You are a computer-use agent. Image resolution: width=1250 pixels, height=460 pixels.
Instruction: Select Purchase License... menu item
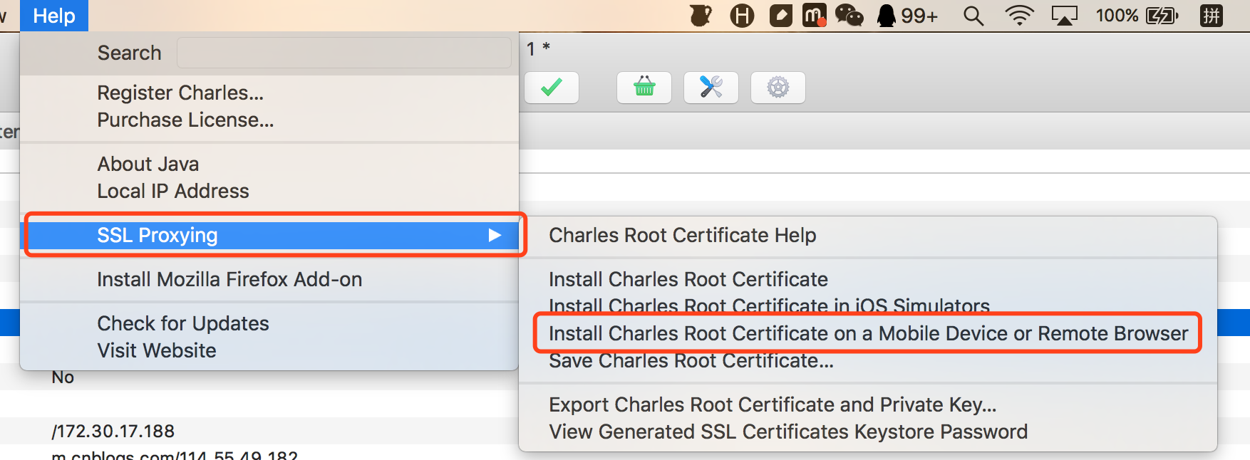pyautogui.click(x=269, y=120)
